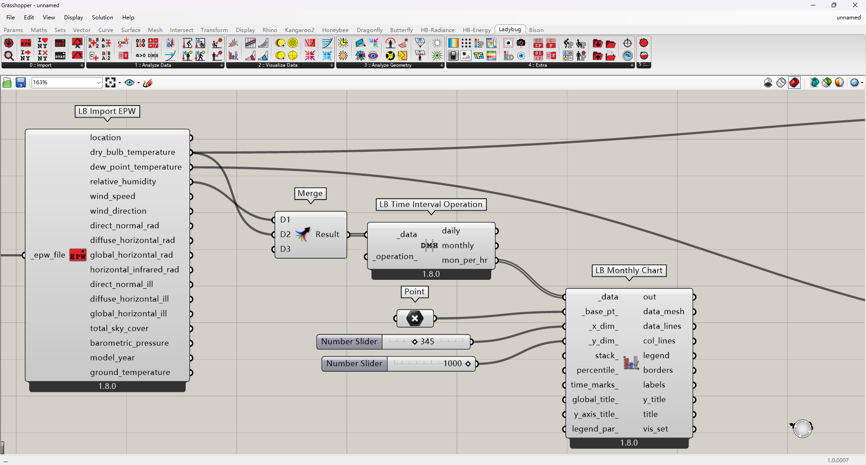This screenshot has width=866, height=465.
Task: Select the Time Interval Operation DMH icon
Action: pyautogui.click(x=429, y=246)
